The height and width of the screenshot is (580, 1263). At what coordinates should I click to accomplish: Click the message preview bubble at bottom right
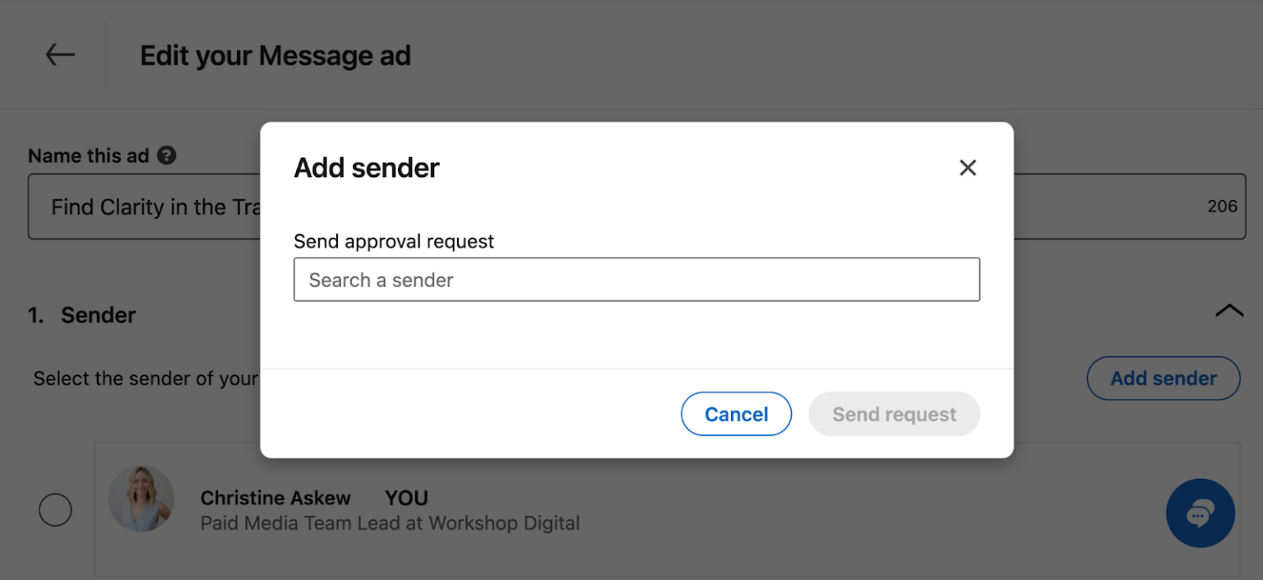(1200, 513)
